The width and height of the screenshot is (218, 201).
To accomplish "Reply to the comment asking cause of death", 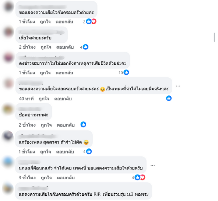I will (x=64, y=73).
